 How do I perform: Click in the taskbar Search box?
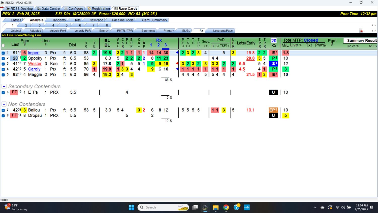163,207
